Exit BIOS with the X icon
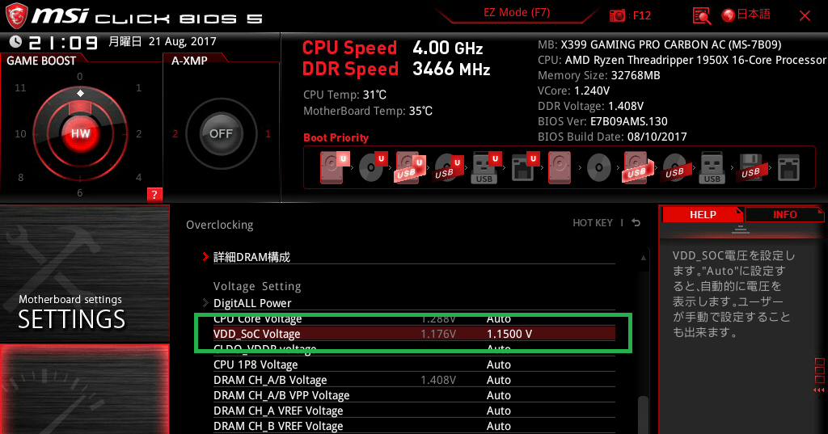Screen dimensions: 828x434 tap(805, 16)
